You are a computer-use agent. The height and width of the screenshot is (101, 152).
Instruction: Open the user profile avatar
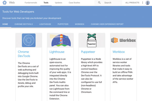click(148, 3)
